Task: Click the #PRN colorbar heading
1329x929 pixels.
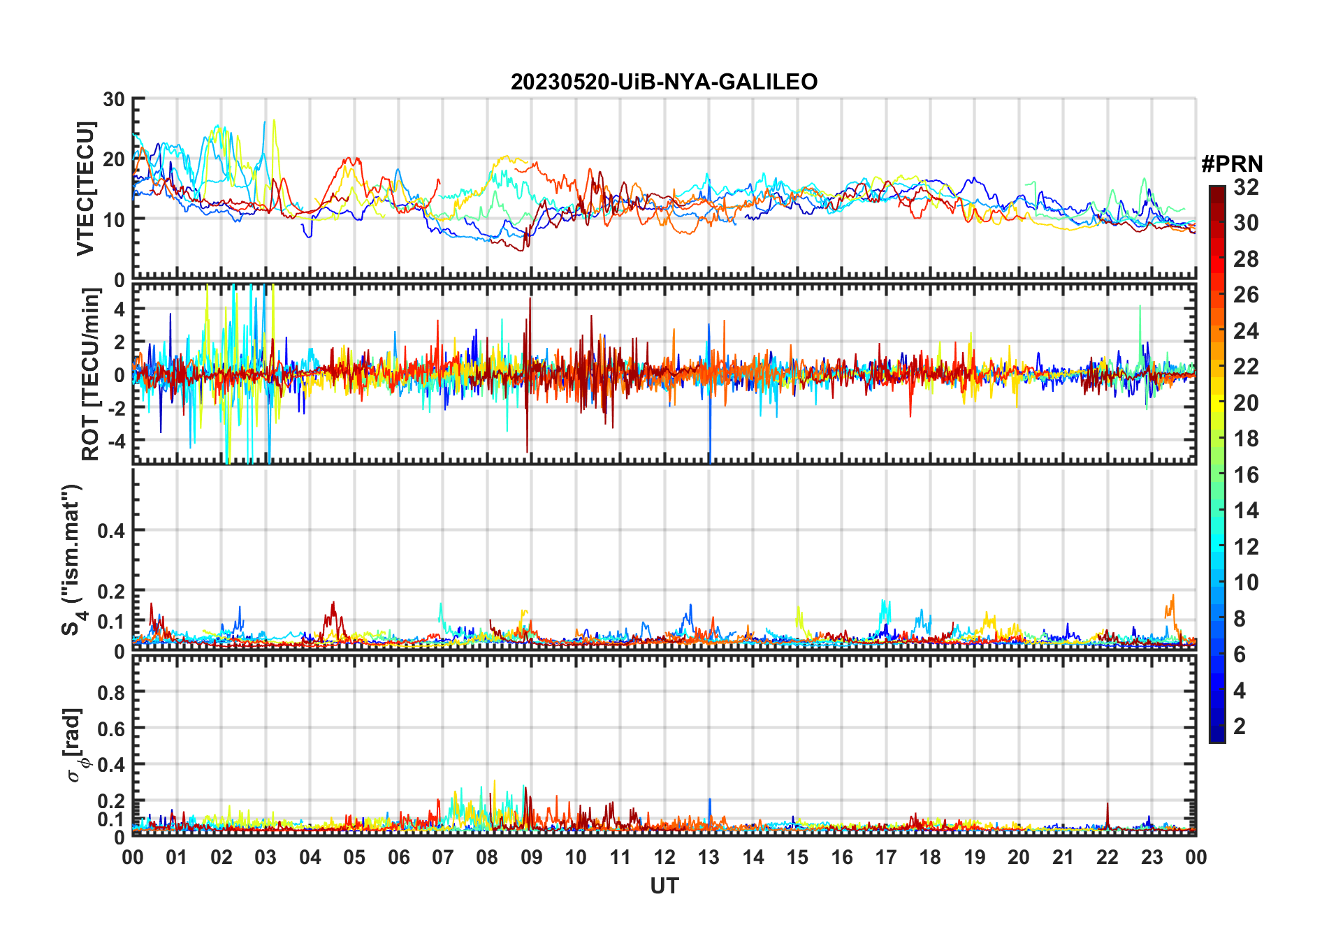Action: [1232, 164]
